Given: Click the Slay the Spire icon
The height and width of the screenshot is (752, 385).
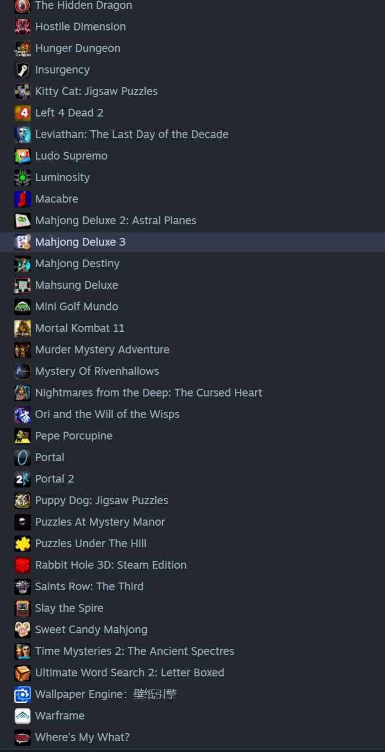Looking at the screenshot, I should [23, 608].
